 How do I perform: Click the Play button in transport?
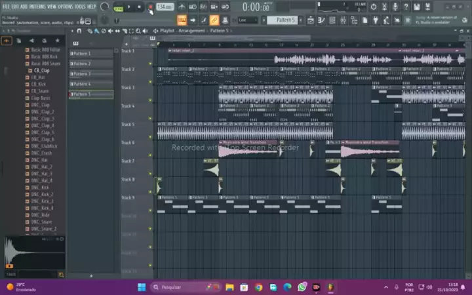(128, 7)
